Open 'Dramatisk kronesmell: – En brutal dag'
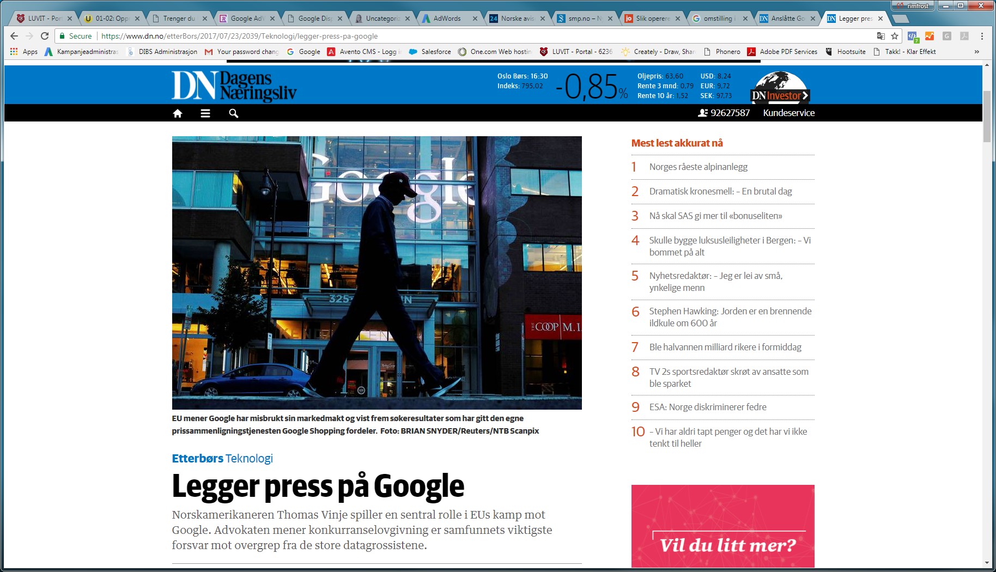Viewport: 996px width, 572px height. tap(720, 191)
